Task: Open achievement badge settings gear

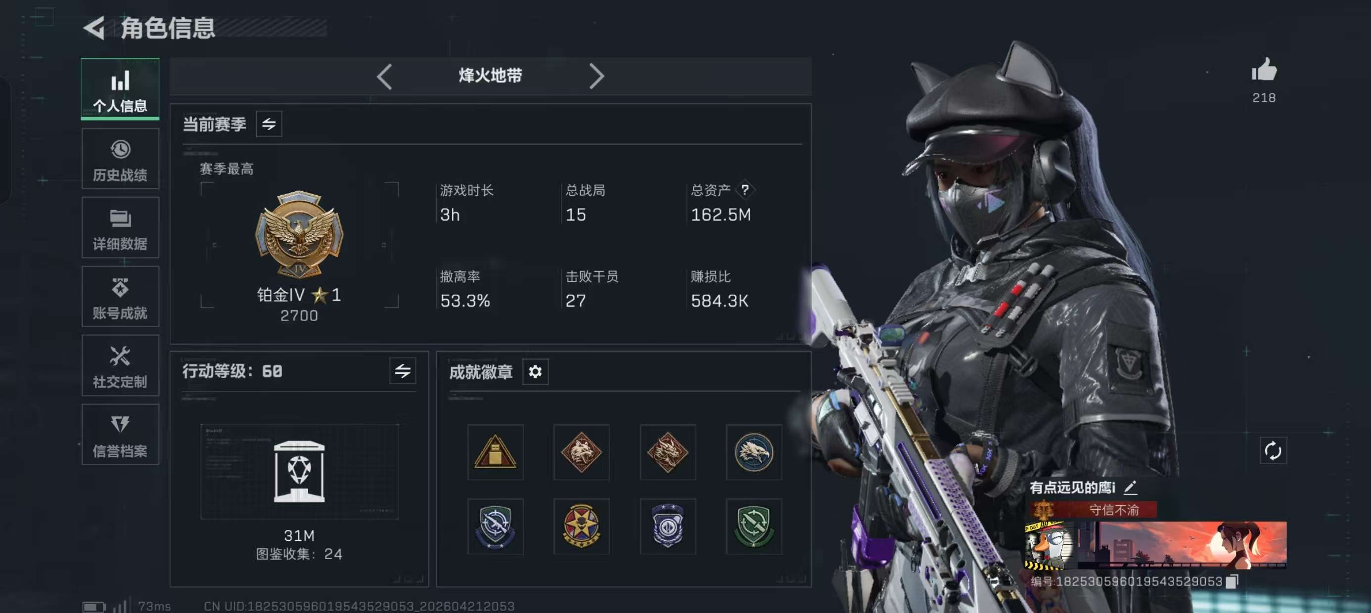Action: pyautogui.click(x=535, y=371)
